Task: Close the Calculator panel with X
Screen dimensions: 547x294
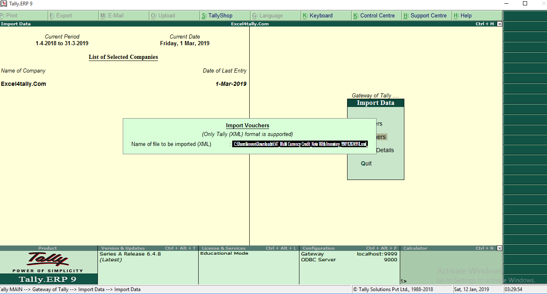Action: click(x=499, y=248)
